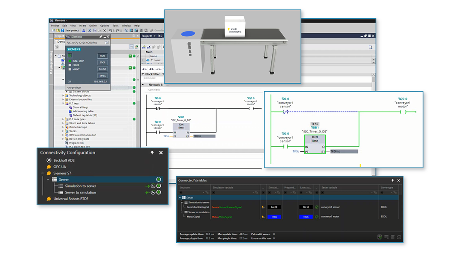This screenshot has width=464, height=261.
Task: Select the Undo icon in the toolbar
Action: coord(110,30)
